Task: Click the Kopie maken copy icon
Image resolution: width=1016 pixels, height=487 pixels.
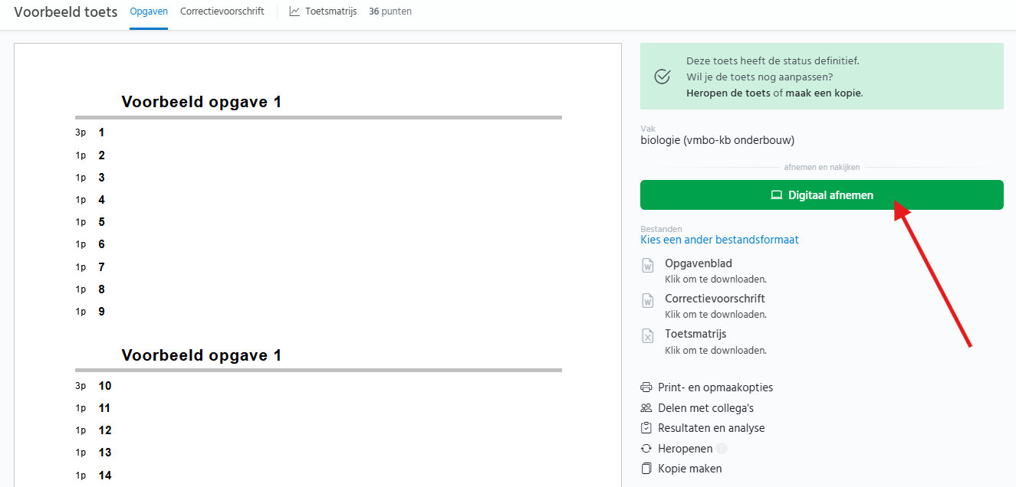Action: pyautogui.click(x=646, y=469)
